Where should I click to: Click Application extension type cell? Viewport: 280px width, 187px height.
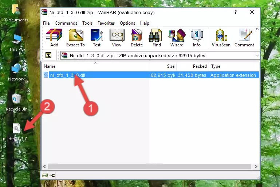click(233, 75)
